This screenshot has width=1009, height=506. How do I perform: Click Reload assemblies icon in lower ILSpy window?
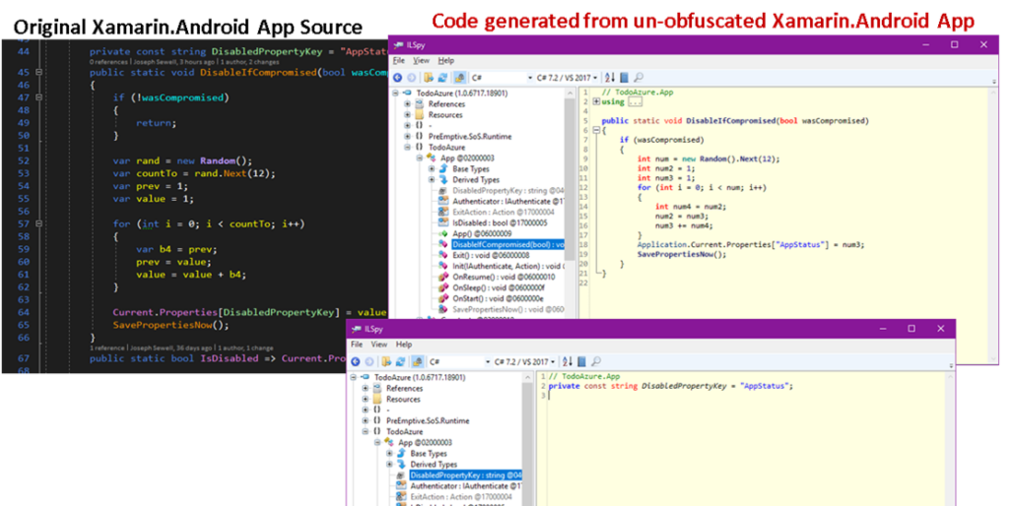[x=400, y=362]
